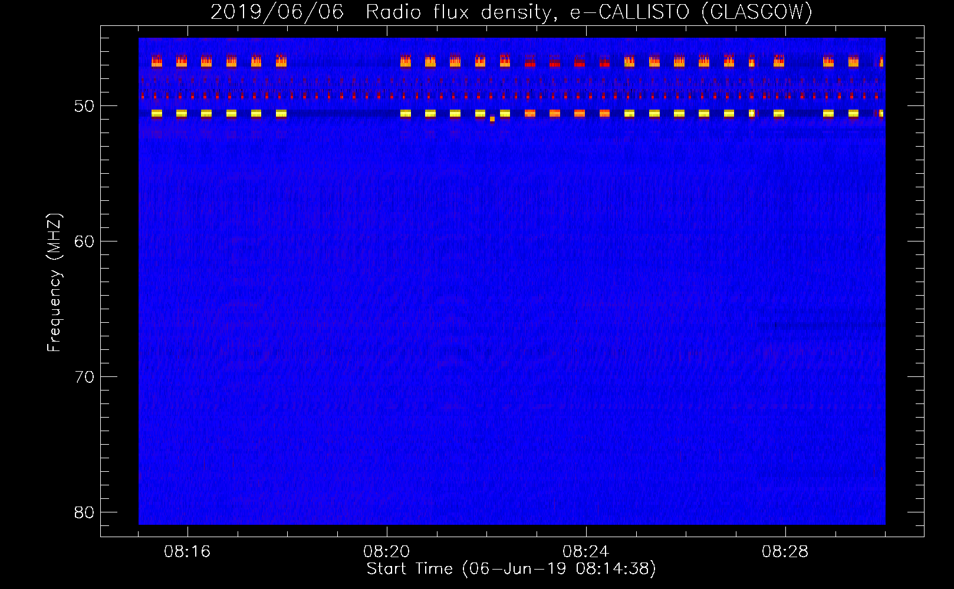The width and height of the screenshot is (954, 589).
Task: Click the Start Time x-axis caption
Action: 511,569
